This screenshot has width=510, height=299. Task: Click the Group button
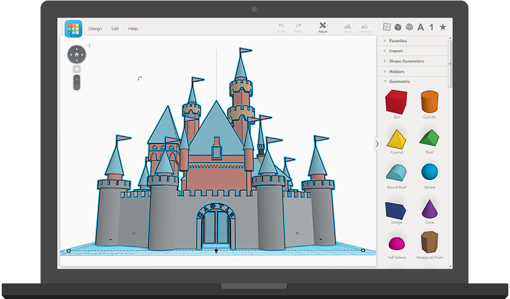click(348, 28)
